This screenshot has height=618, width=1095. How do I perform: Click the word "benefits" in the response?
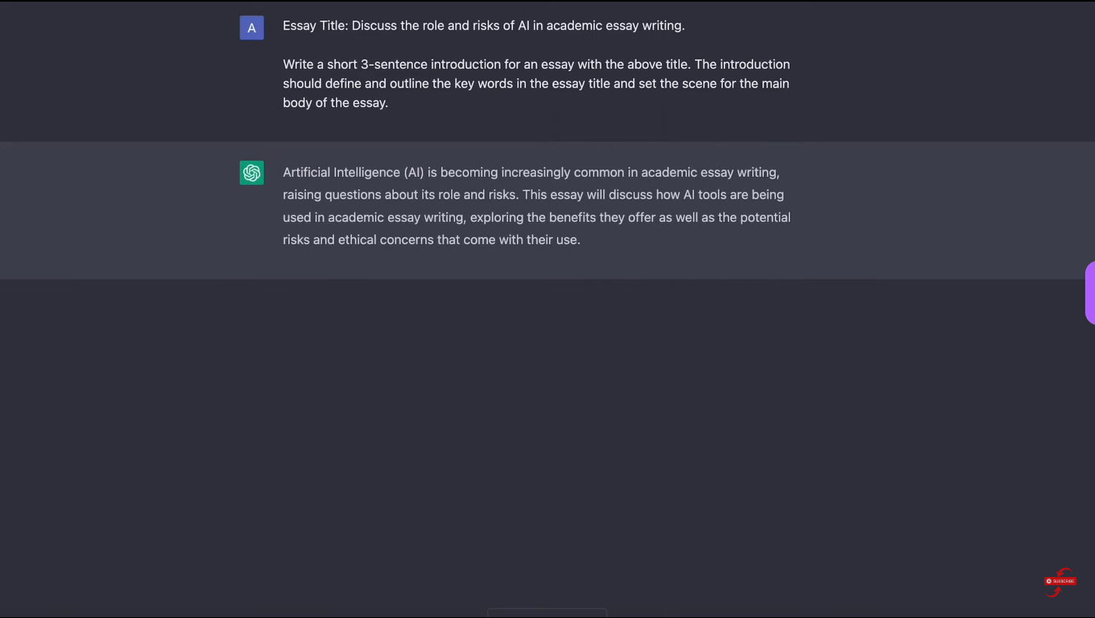tap(572, 217)
